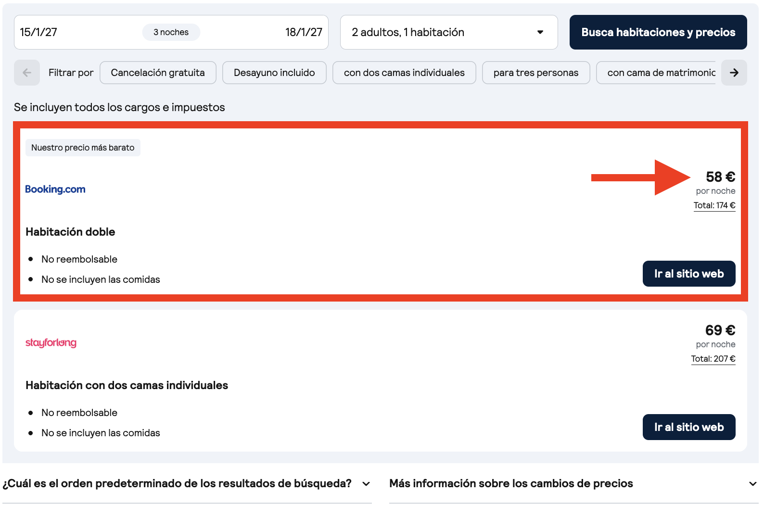Select the para tres personas filter chip

tap(536, 73)
